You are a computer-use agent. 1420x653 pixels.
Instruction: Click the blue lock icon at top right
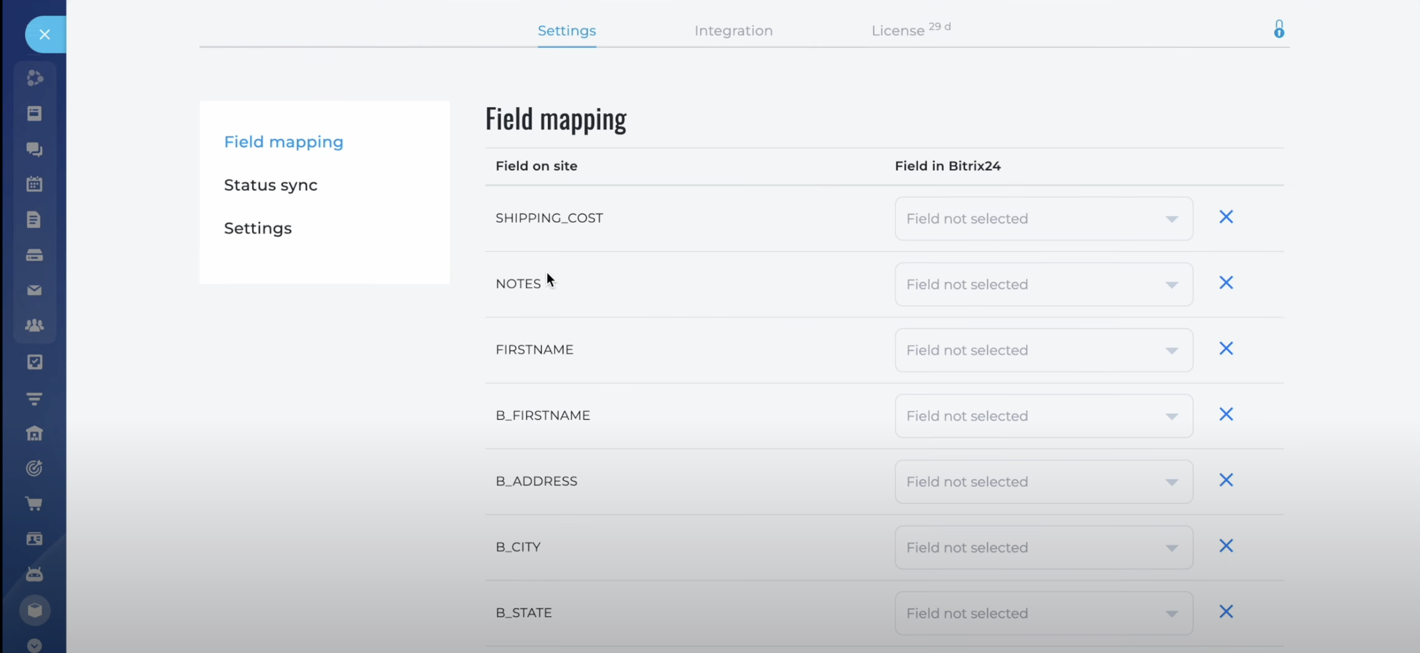[1279, 30]
